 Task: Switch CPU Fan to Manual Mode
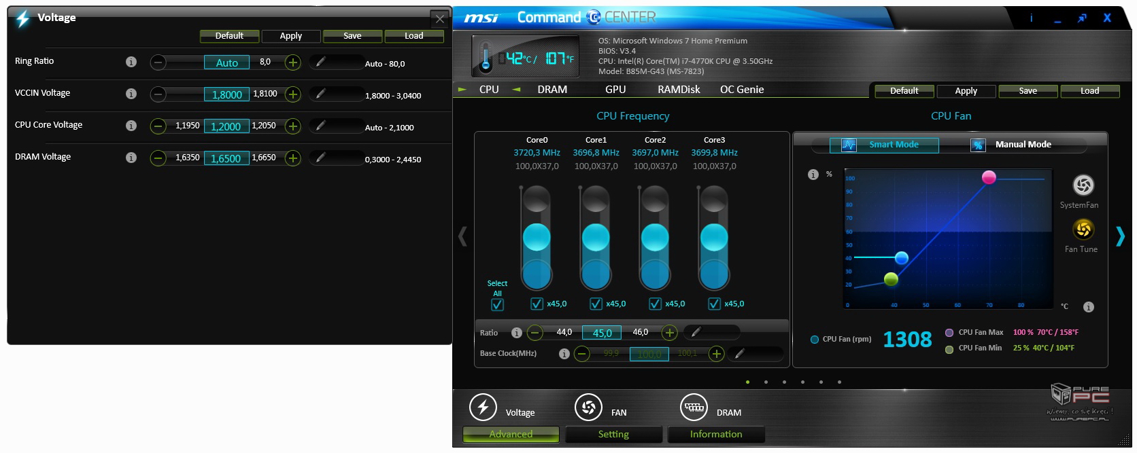pyautogui.click(x=1012, y=145)
